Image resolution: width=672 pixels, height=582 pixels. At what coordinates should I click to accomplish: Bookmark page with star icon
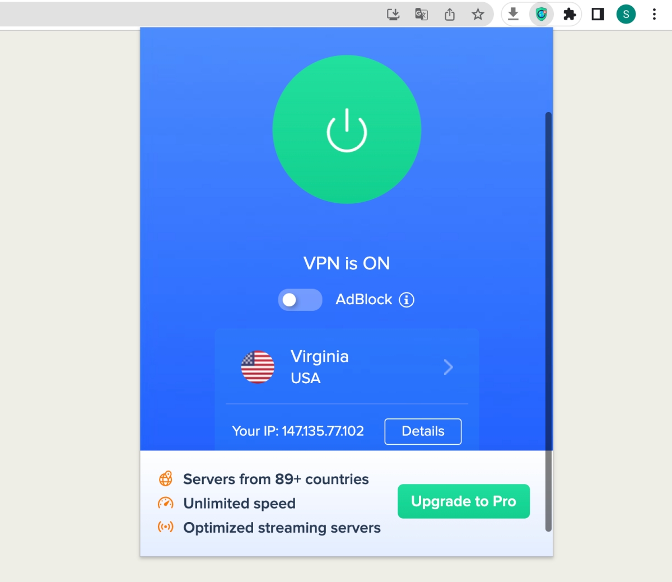[x=478, y=14]
